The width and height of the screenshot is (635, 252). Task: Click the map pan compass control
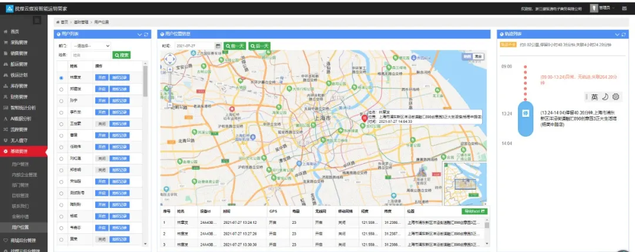tap(169, 59)
